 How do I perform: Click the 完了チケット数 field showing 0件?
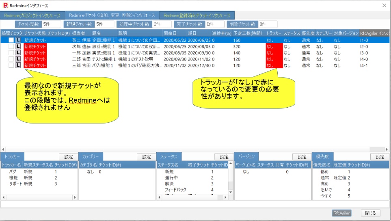pyautogui.click(x=215, y=24)
